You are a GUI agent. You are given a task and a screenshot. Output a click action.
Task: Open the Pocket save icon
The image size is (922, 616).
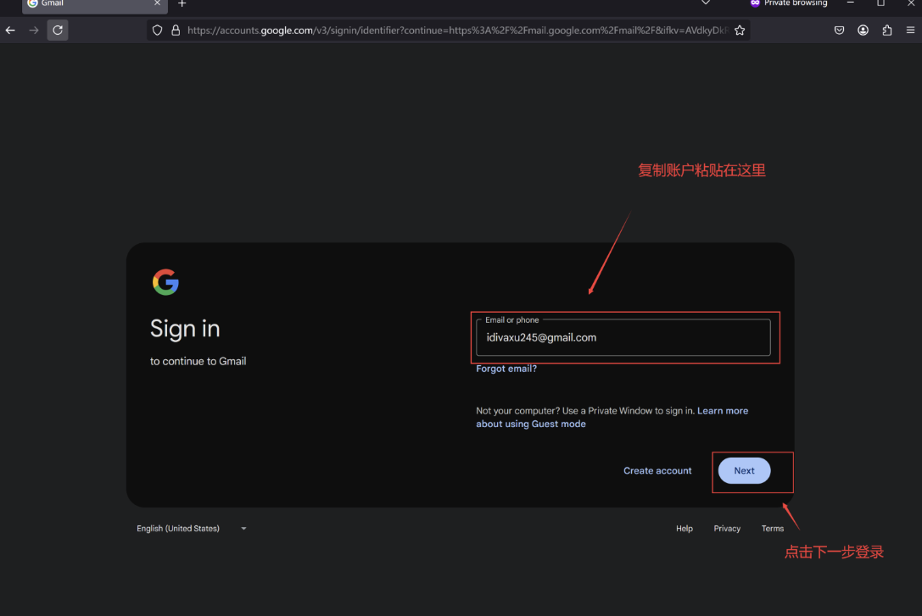click(839, 31)
